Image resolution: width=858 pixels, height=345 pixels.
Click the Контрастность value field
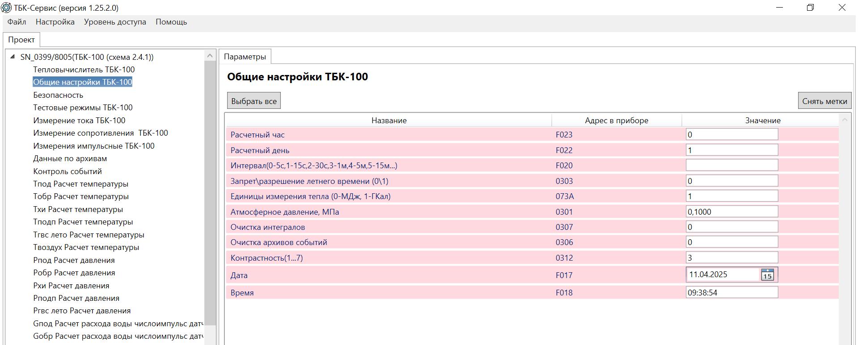[732, 258]
